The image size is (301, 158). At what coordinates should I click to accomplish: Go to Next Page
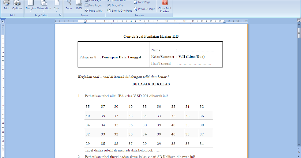click(x=142, y=2)
